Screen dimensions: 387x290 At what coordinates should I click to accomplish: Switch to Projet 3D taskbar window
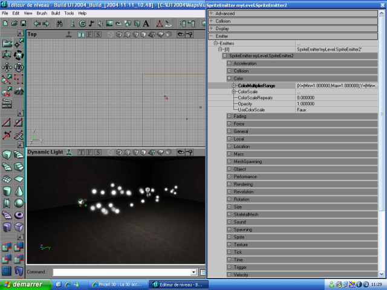click(x=119, y=284)
